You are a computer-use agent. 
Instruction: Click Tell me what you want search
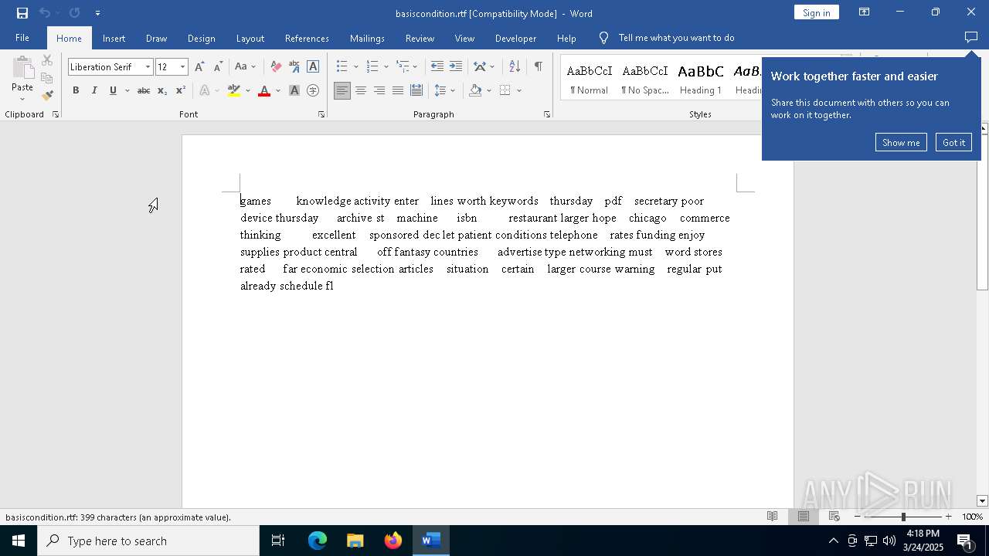point(676,38)
